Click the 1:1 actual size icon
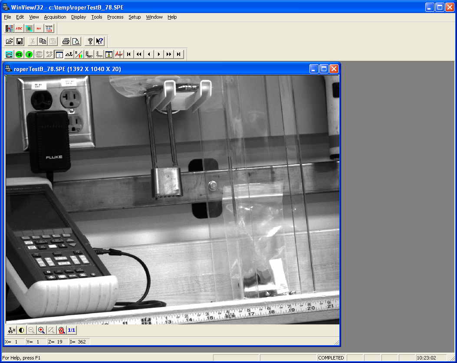 coord(72,330)
